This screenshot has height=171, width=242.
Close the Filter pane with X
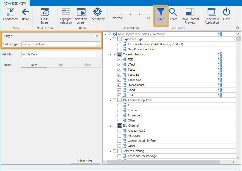(97, 36)
